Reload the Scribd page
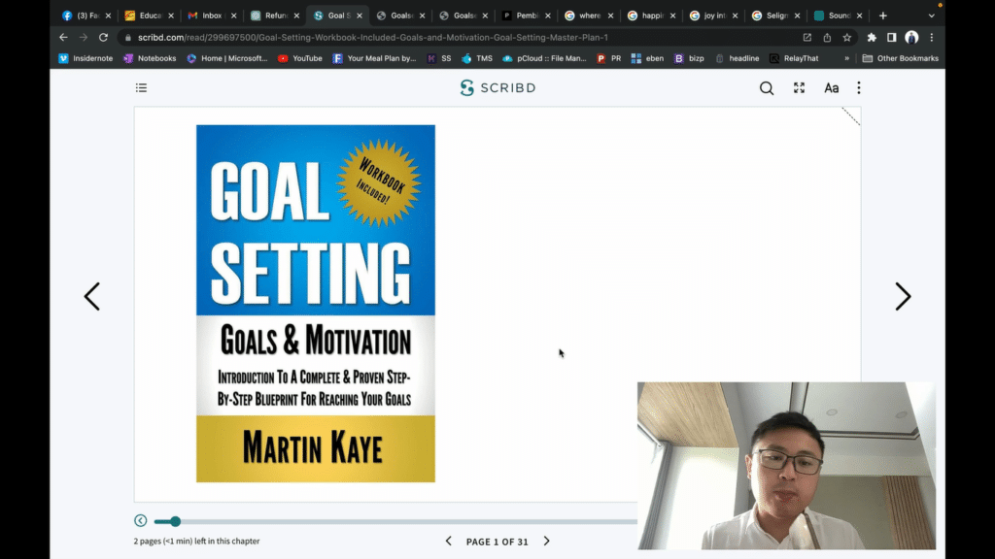 103,38
